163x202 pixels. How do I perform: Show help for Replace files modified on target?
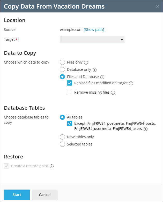click(x=131, y=83)
